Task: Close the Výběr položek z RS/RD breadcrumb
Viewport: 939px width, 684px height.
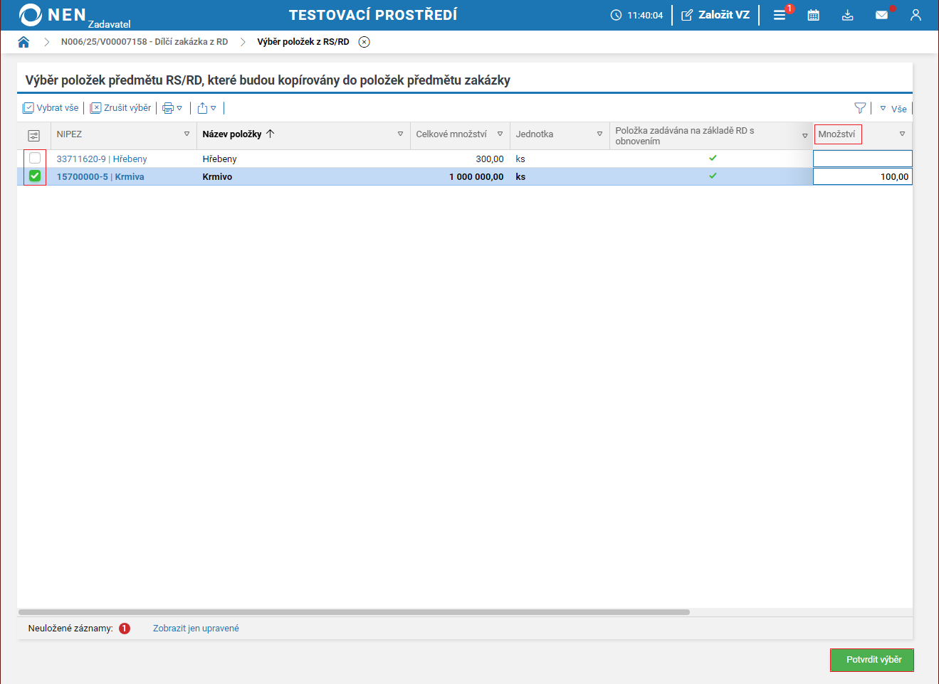Action: (x=364, y=42)
